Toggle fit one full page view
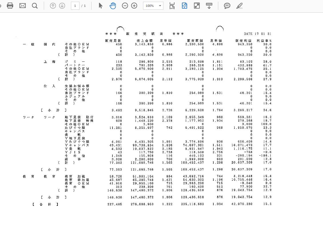The width and height of the screenshot is (323, 232). pos(185,6)
